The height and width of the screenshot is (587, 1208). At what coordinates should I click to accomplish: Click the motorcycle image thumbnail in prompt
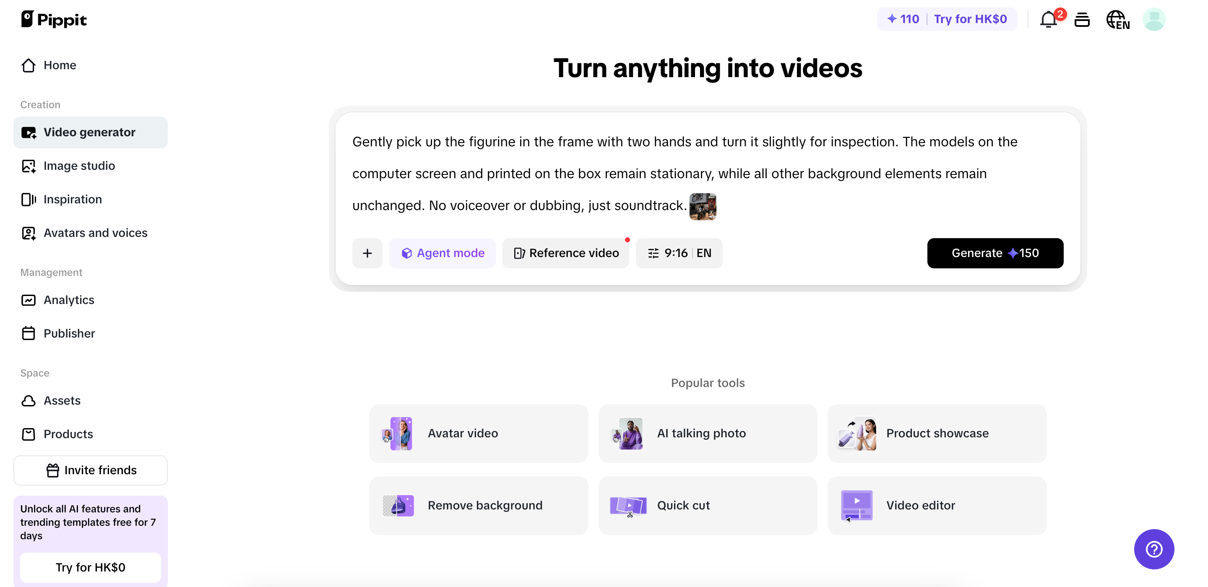coord(702,206)
